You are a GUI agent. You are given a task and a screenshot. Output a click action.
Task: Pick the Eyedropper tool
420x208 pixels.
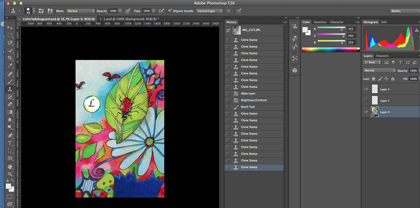coord(10,66)
